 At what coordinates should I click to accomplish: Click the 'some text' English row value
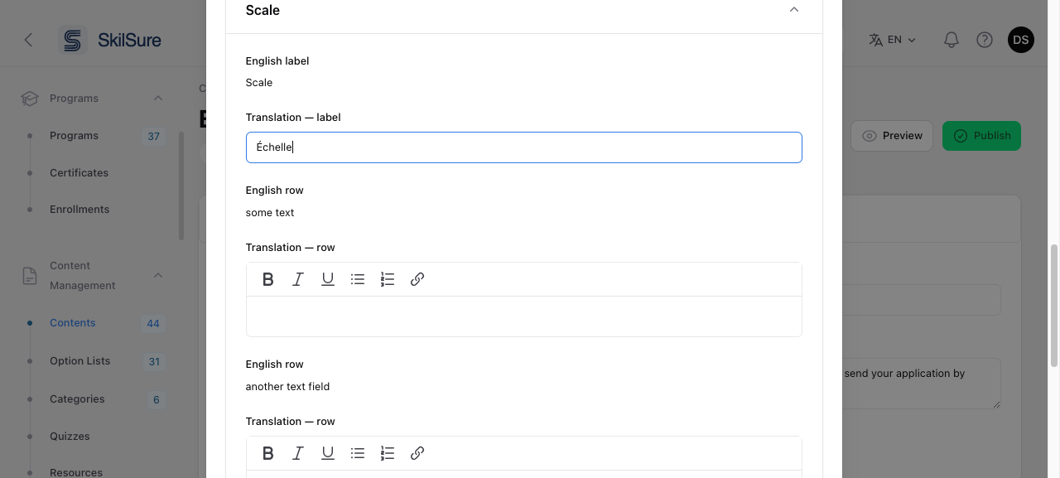tap(270, 213)
